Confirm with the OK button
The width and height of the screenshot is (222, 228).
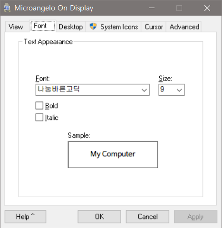(x=99, y=217)
